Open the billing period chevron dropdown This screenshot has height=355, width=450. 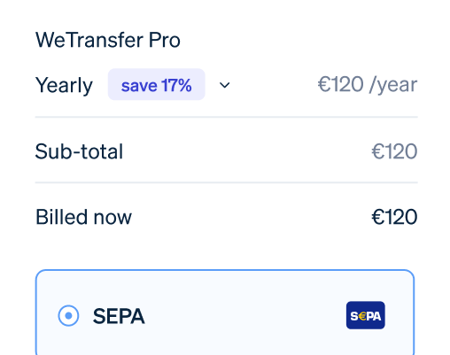tap(225, 85)
